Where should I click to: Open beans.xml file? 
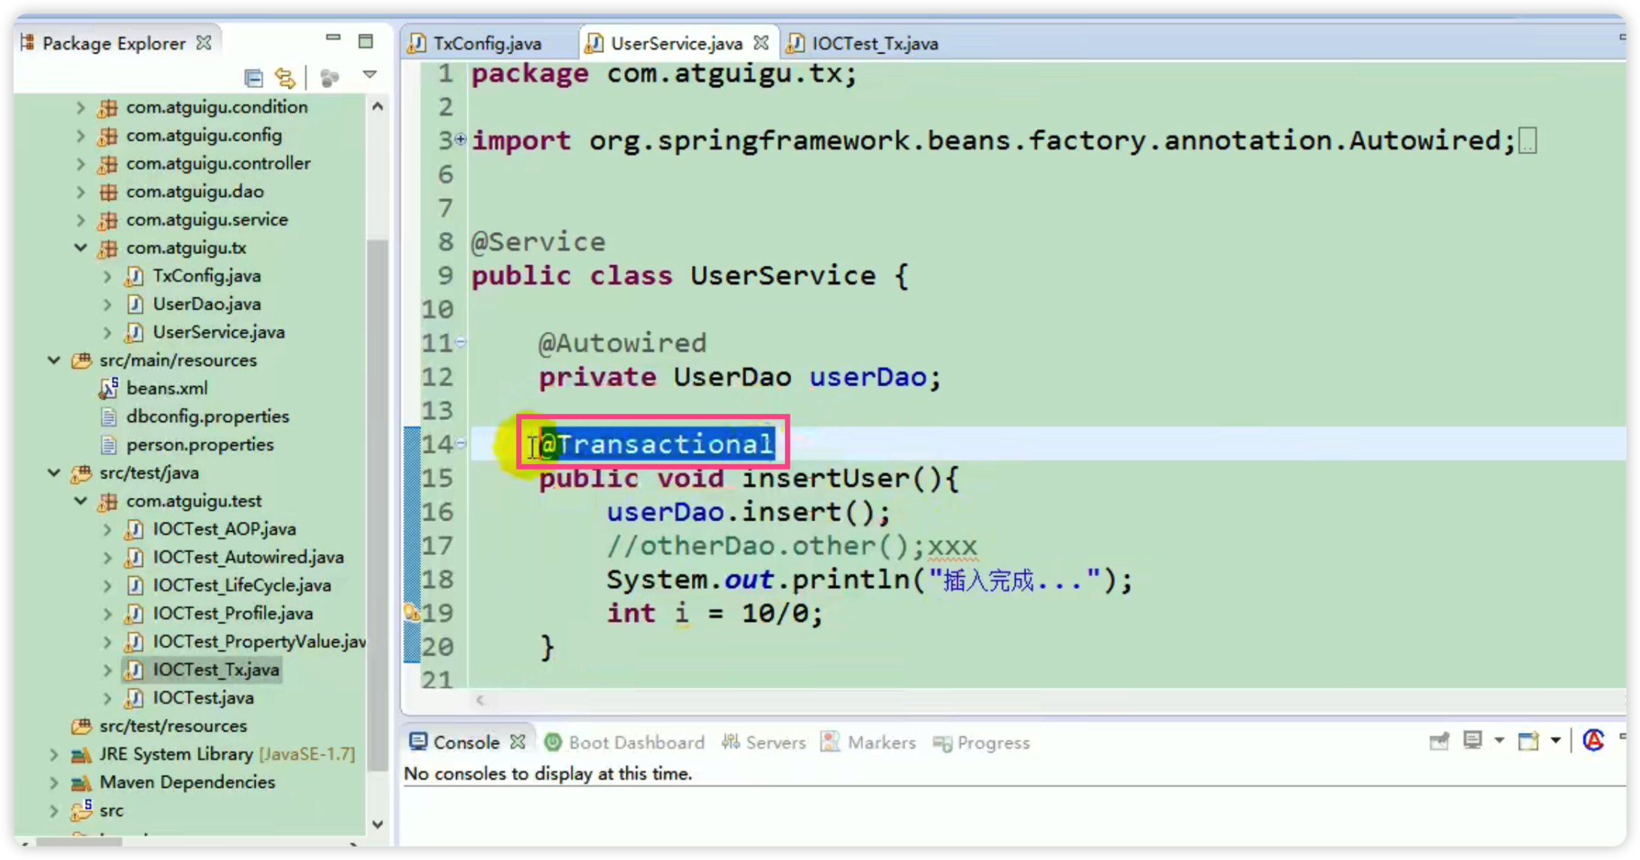coord(167,388)
